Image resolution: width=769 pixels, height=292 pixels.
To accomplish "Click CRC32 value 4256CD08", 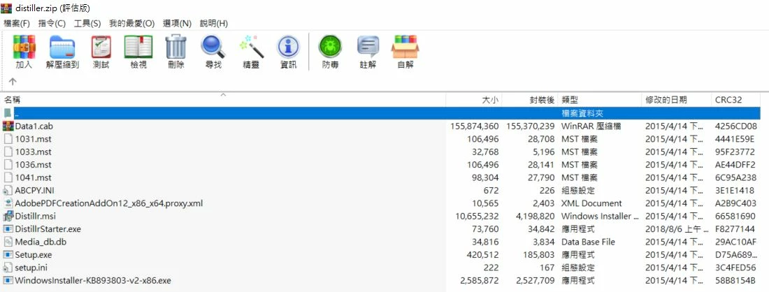I will (x=735, y=126).
